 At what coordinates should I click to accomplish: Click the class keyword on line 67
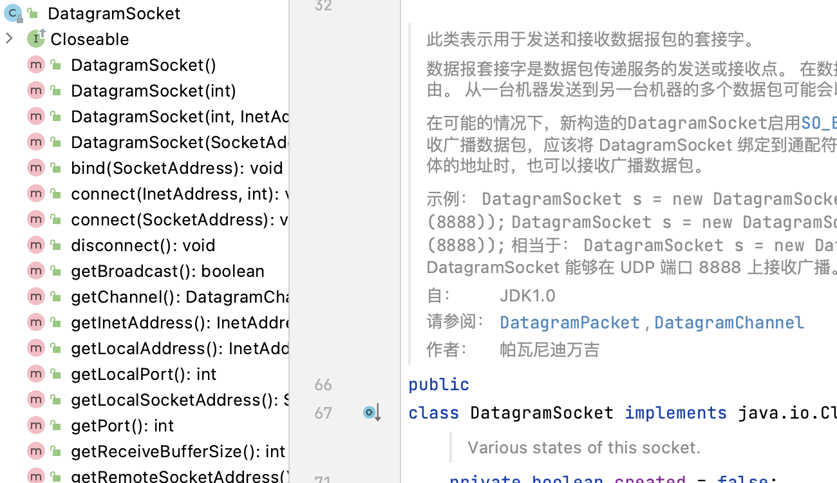point(433,413)
